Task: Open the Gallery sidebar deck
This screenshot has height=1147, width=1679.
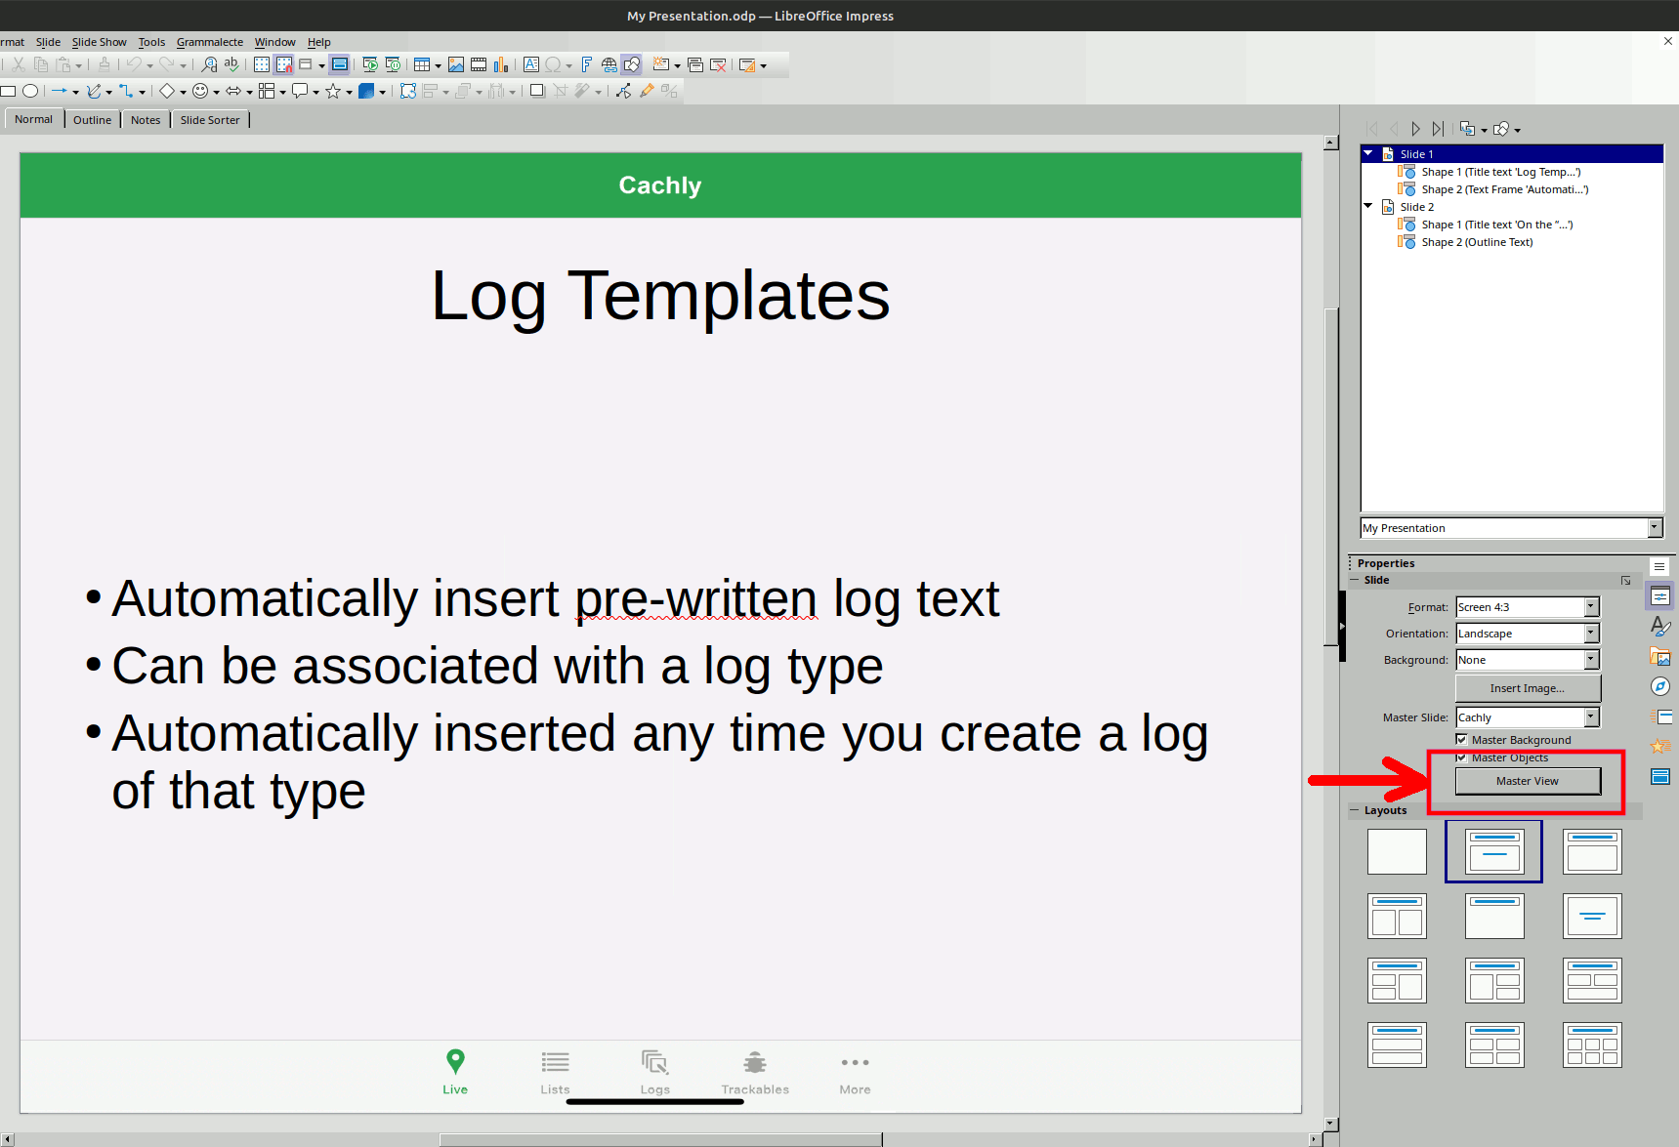Action: [x=1660, y=656]
